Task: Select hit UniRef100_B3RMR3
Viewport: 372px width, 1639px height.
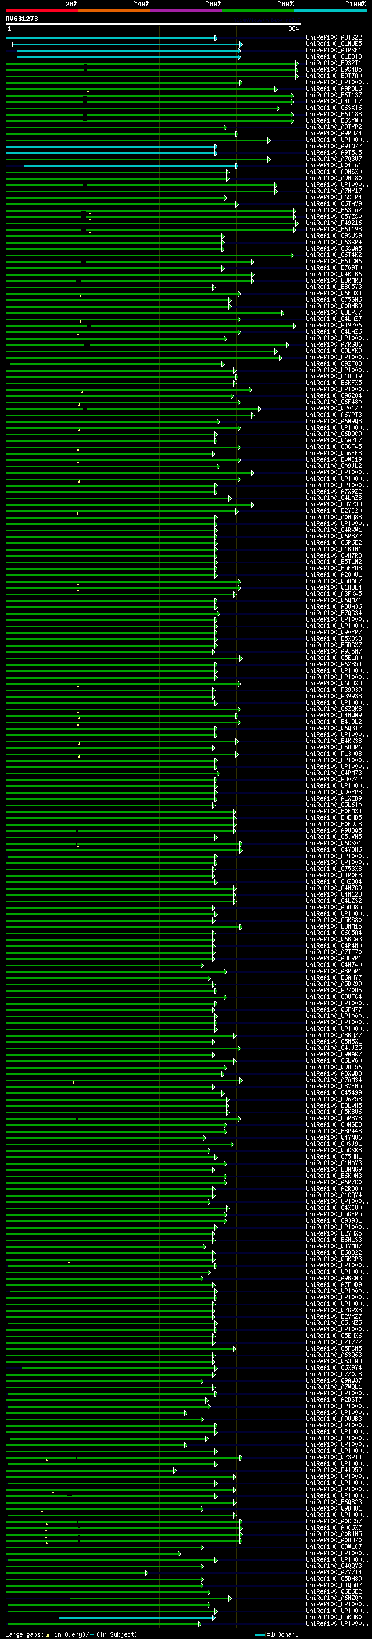Action: [x=334, y=281]
